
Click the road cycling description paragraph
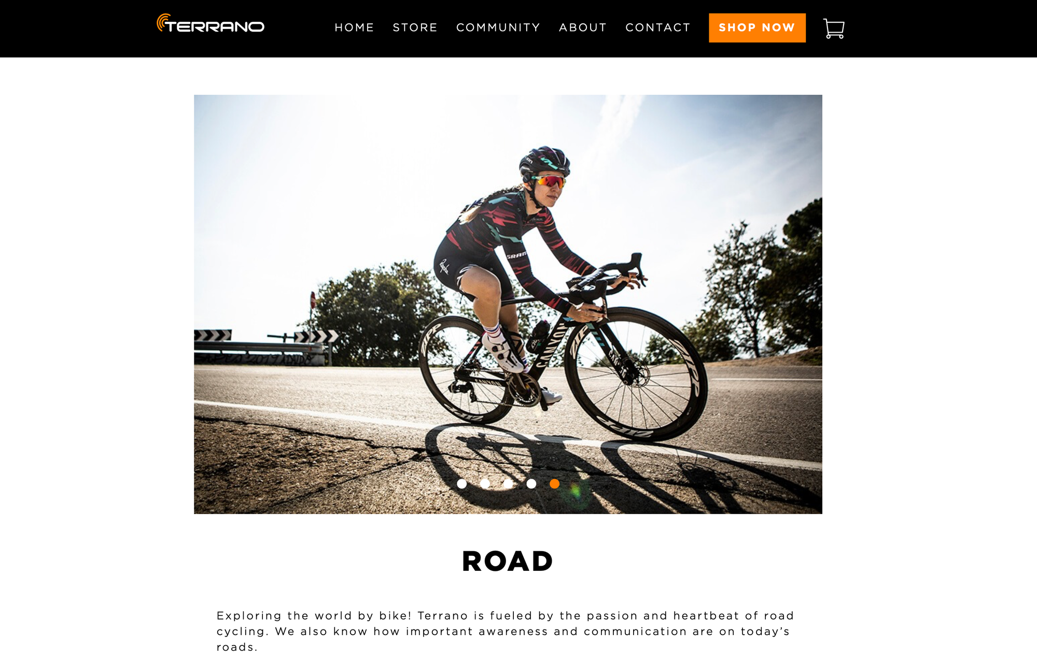tap(506, 632)
